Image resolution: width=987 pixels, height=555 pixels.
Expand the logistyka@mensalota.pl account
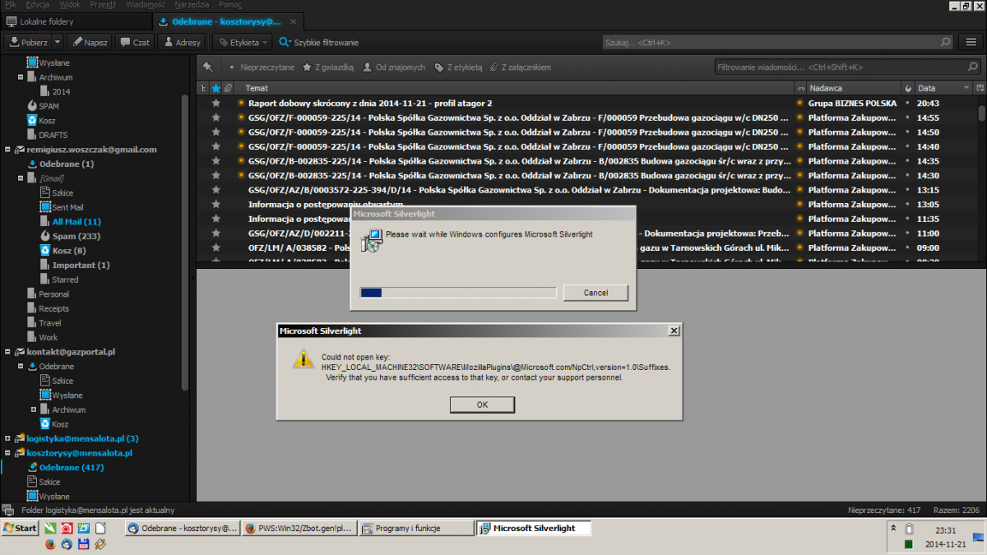pos(7,438)
